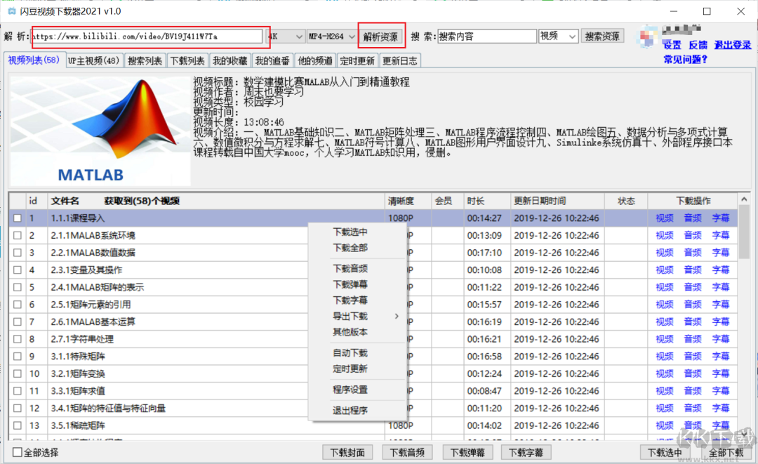Viewport: 758px width, 464px height.
Task: Check the box for row 5 2.4.1MALAB矩阵的表示
Action: point(18,287)
